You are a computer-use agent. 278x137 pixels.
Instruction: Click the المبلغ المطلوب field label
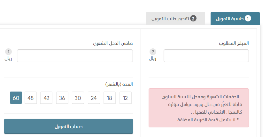(234, 43)
